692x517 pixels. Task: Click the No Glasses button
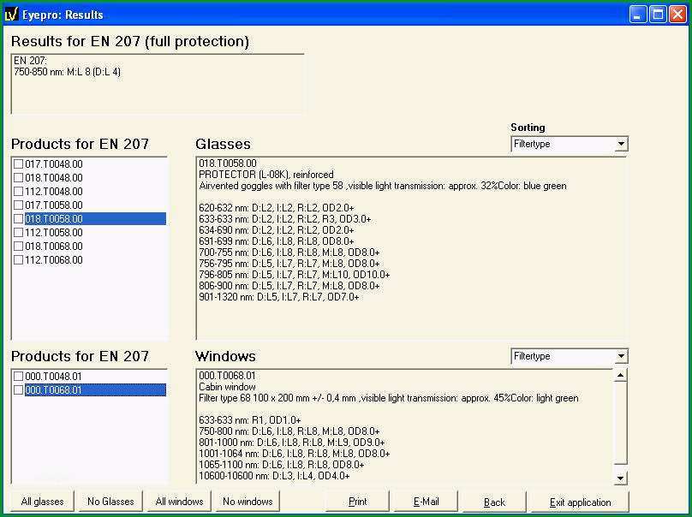[110, 502]
